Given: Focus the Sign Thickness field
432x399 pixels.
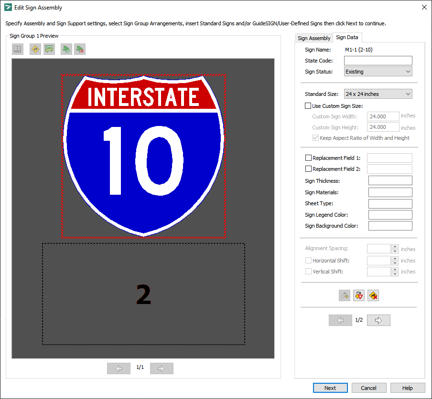Looking at the screenshot, I should tap(390, 180).
